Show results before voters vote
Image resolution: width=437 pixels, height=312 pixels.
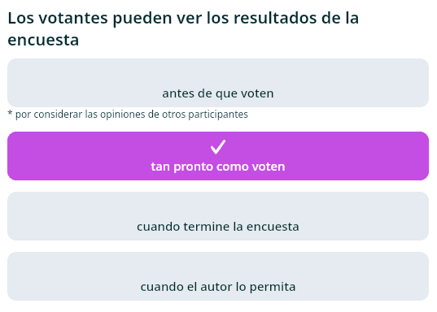(218, 83)
